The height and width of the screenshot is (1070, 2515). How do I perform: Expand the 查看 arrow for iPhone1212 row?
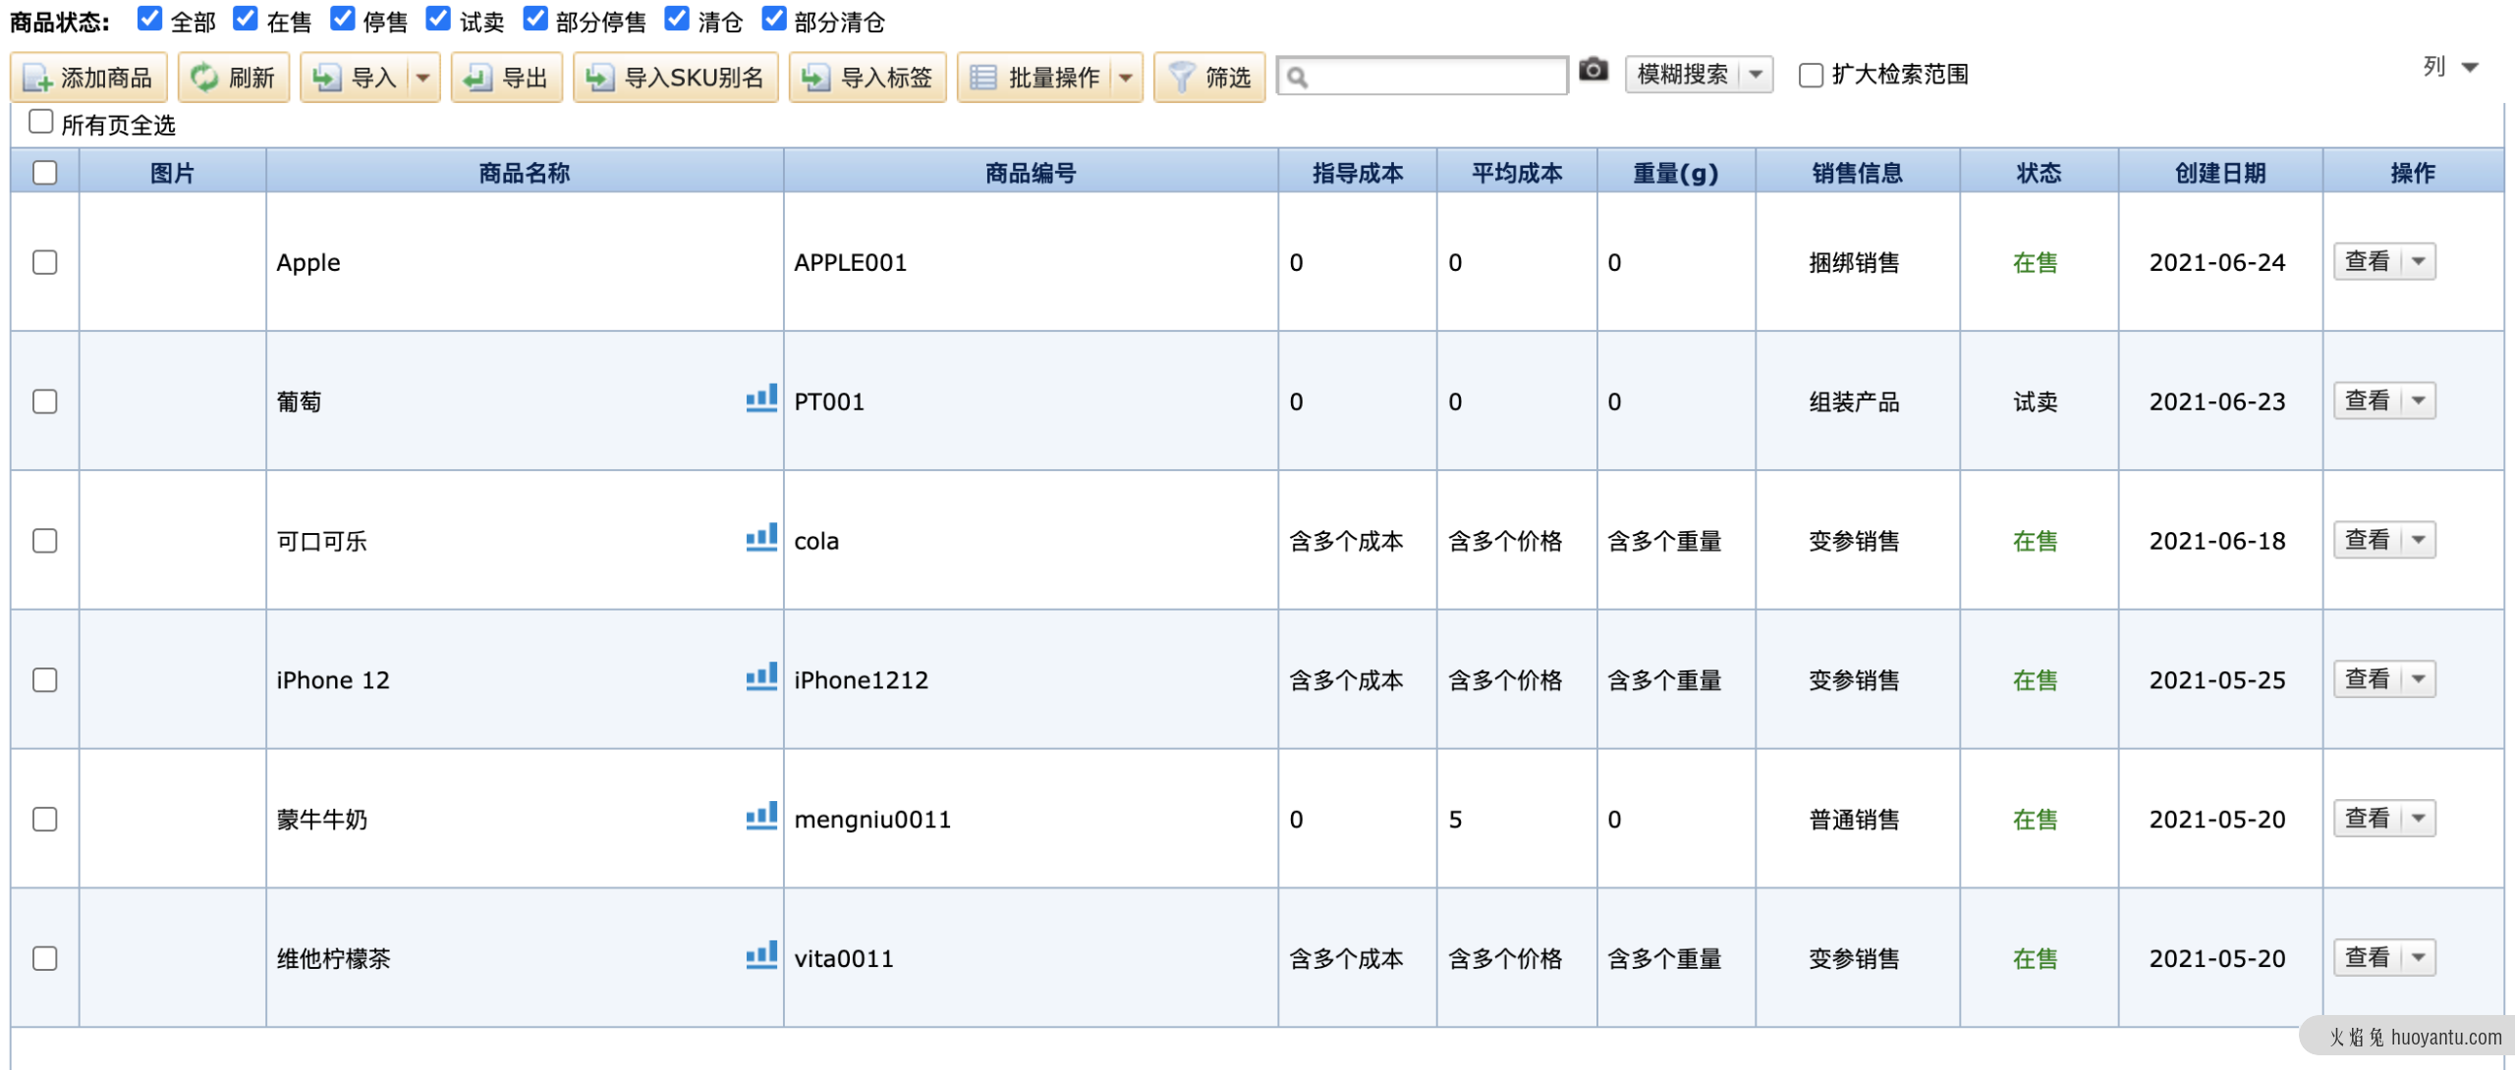(2419, 680)
